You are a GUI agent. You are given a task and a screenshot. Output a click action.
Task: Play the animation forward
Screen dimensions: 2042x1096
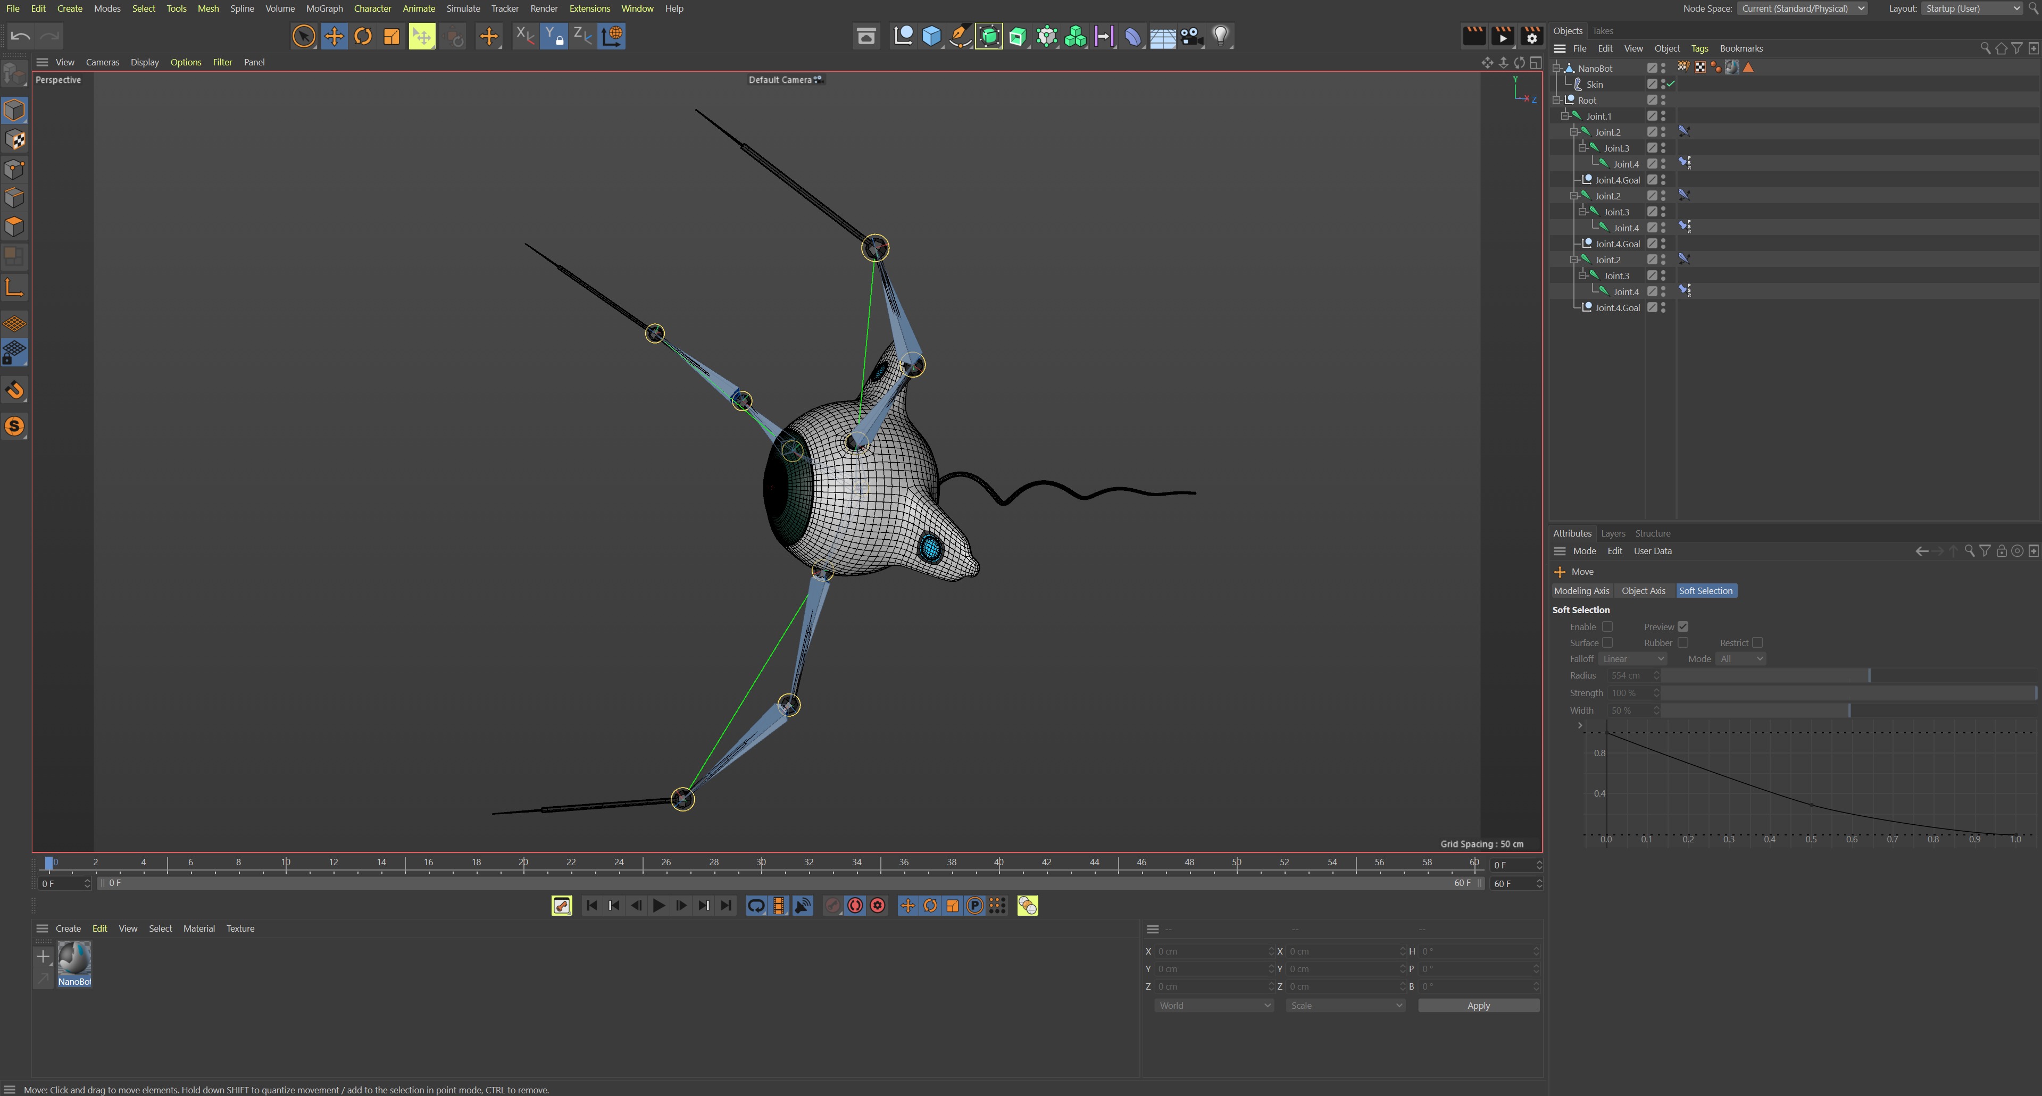658,905
